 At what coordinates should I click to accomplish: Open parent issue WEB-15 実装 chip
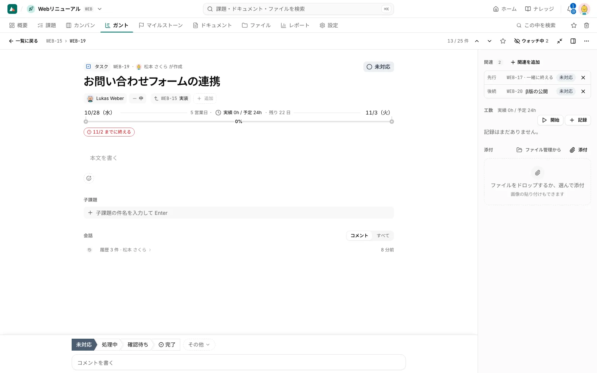tap(171, 98)
